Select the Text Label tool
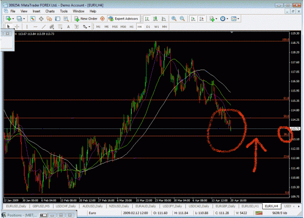Screen dimensions: 304x218 (76, 27)
